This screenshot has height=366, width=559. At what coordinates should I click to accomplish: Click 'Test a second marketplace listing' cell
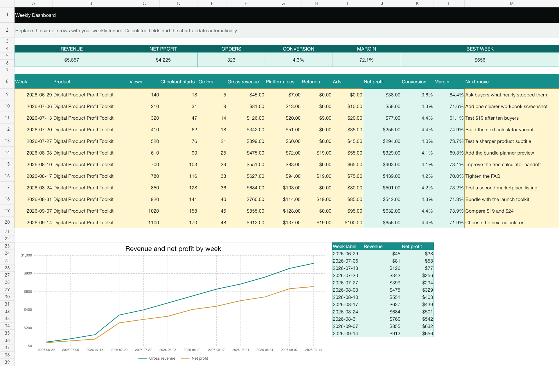[512, 188]
